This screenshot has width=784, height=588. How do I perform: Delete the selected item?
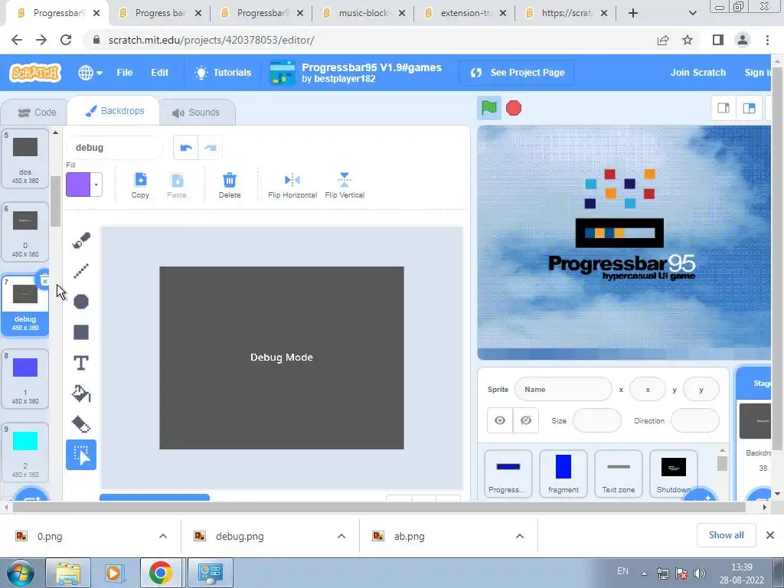click(230, 185)
